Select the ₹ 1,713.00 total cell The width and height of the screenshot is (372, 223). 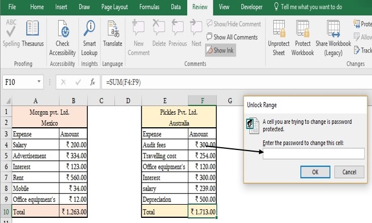point(203,212)
